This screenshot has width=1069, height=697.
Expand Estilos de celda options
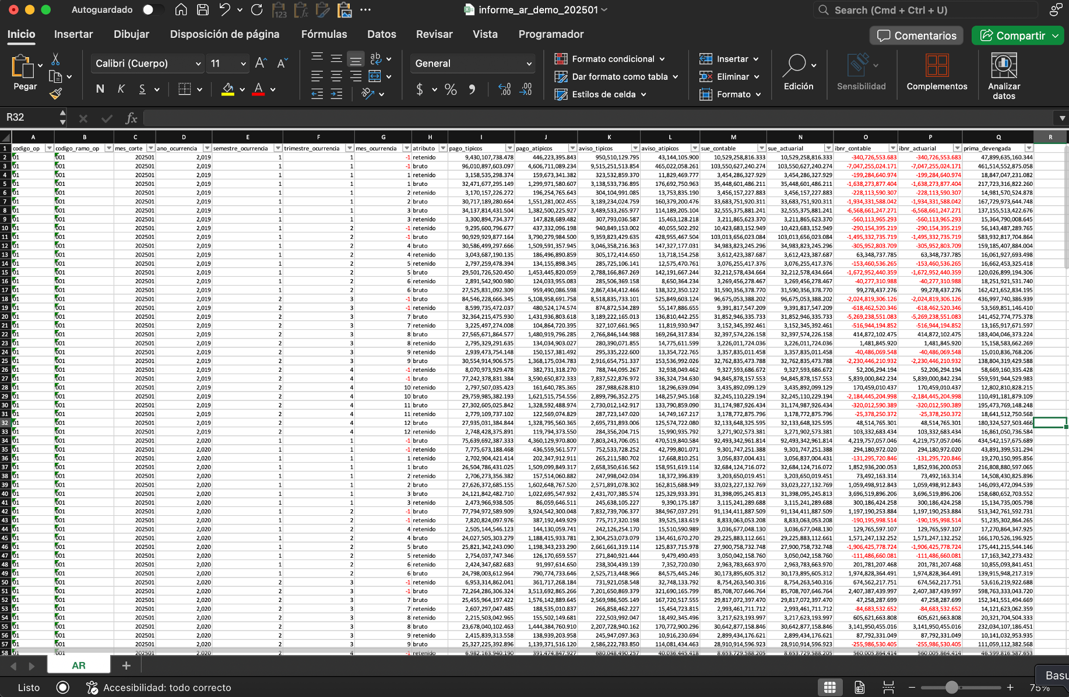click(x=600, y=94)
